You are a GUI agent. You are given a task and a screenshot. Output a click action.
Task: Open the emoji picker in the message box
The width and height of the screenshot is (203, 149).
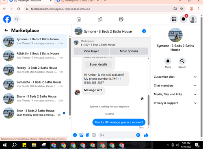pos(138,135)
